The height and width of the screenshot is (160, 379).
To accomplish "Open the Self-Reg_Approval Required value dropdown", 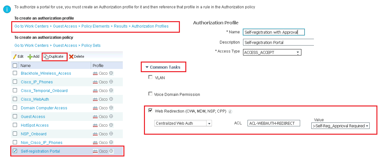I will coord(340,126).
